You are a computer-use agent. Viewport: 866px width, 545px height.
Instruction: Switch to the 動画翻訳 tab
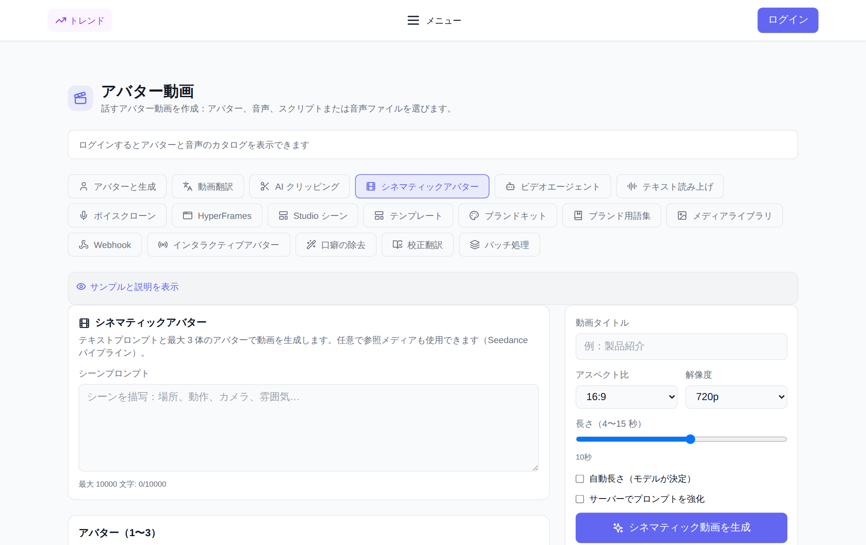click(x=208, y=186)
